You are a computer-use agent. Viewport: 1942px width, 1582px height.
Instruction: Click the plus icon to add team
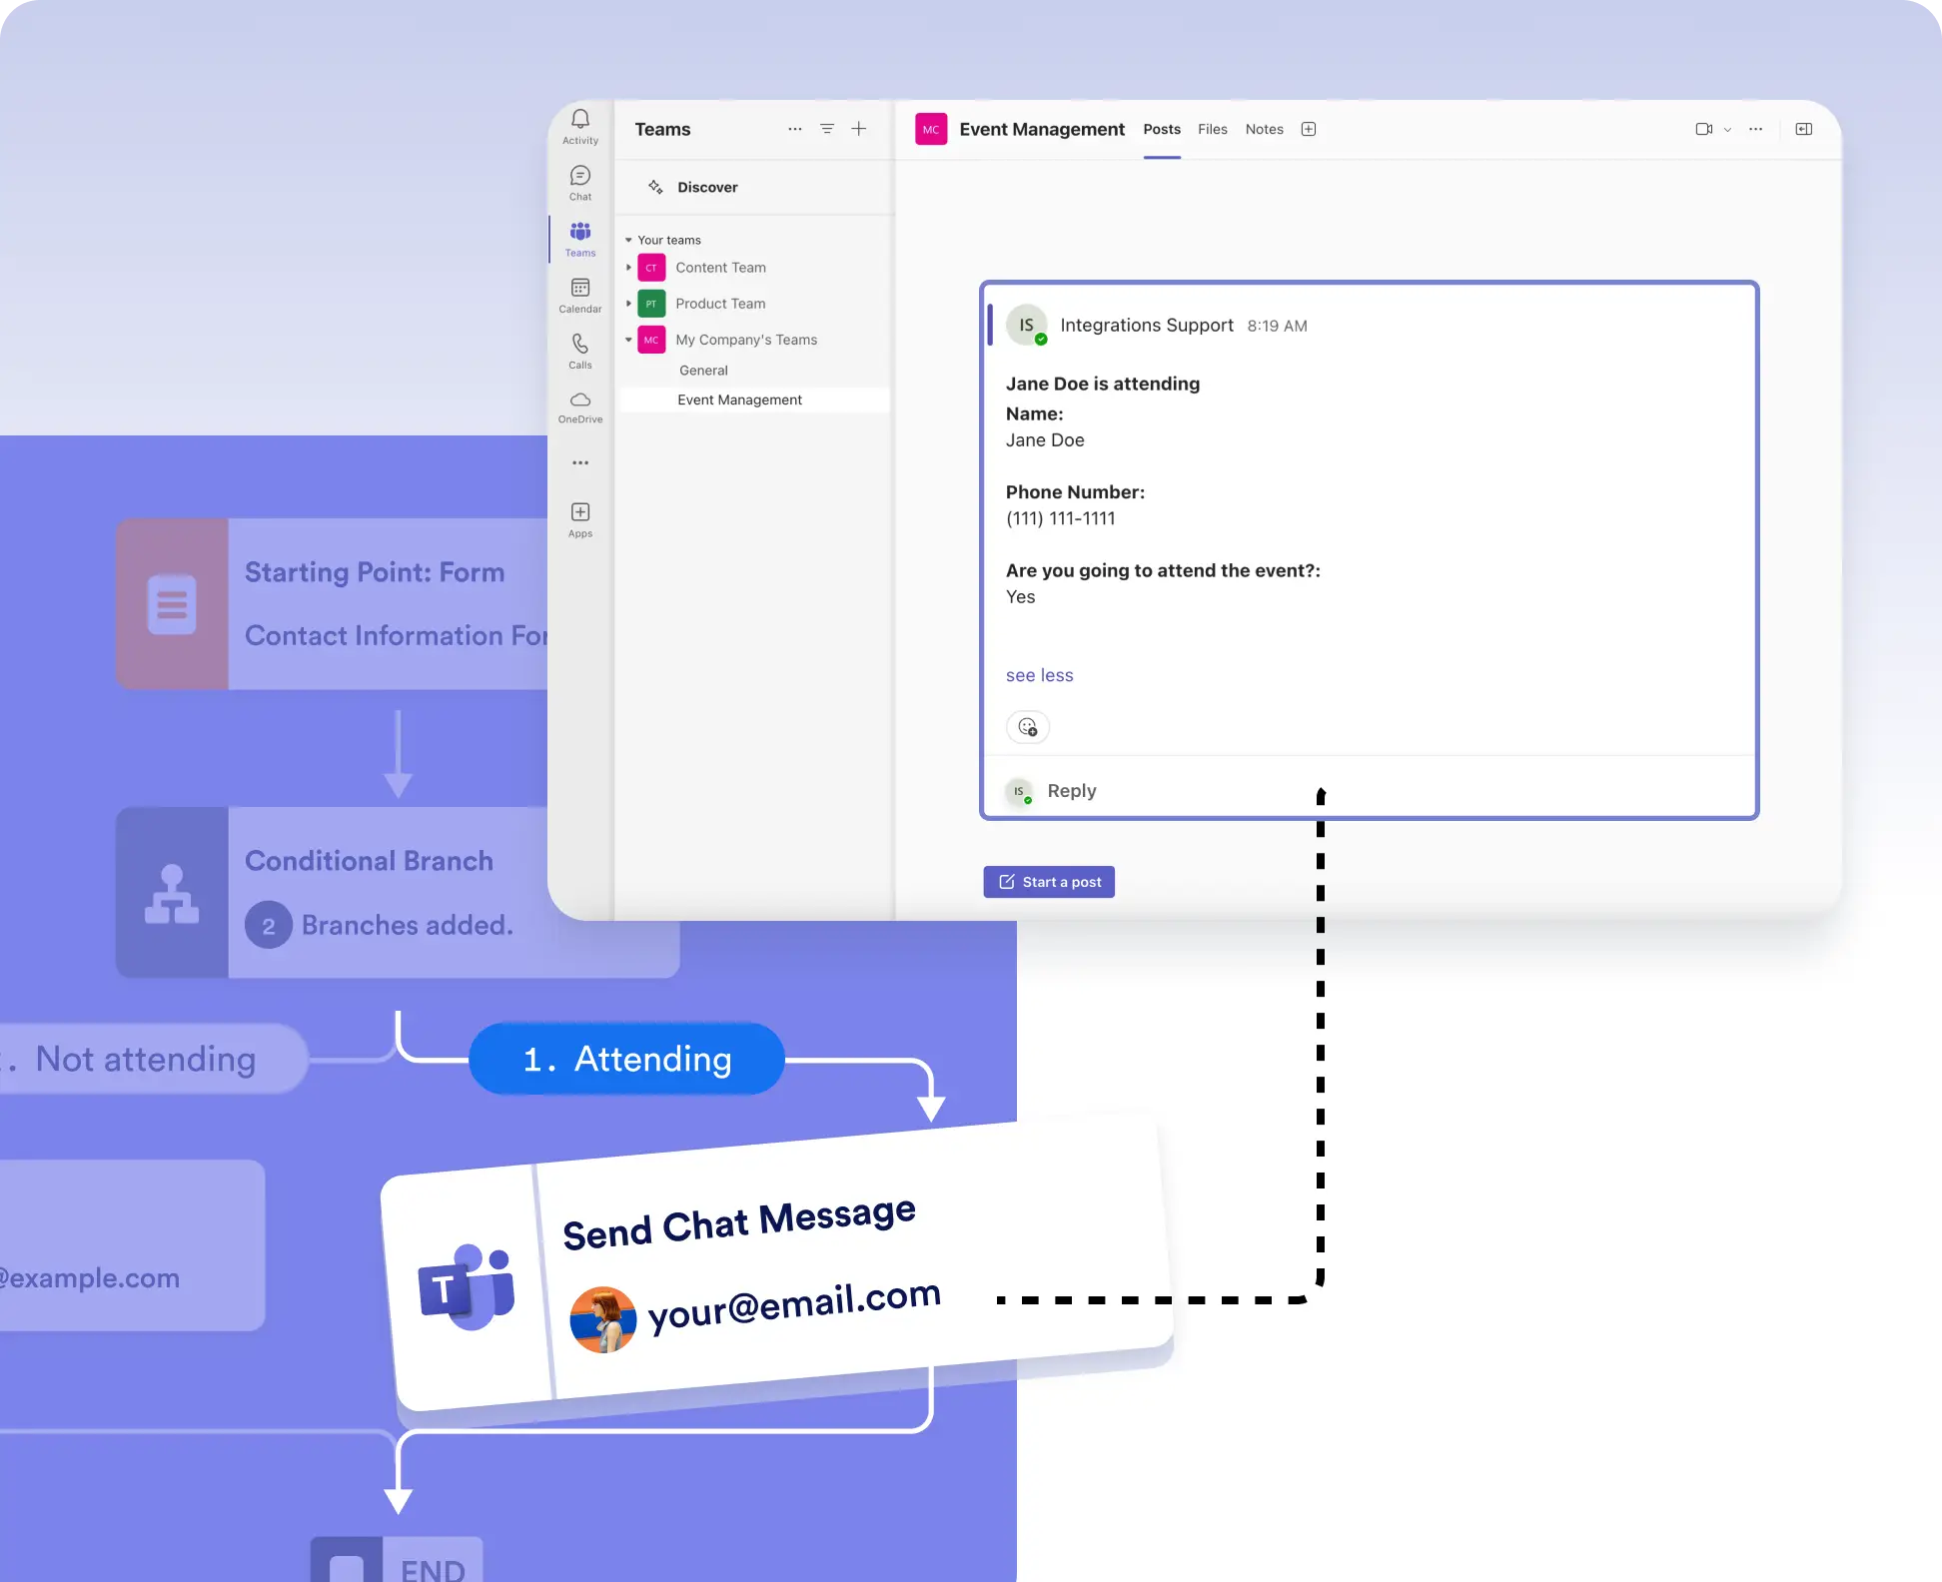pos(859,129)
